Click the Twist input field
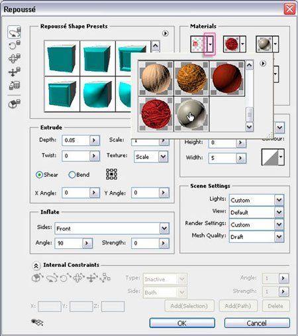This screenshot has height=336, width=298. [x=76, y=156]
